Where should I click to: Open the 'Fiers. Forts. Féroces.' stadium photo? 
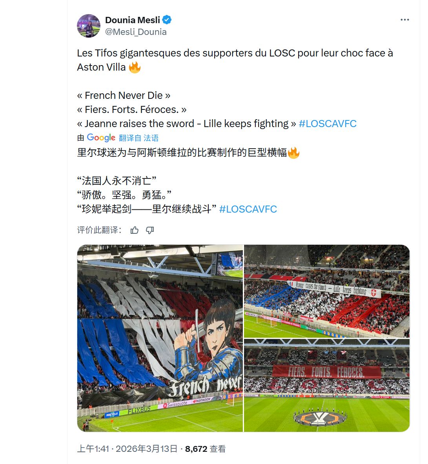tap(327, 385)
